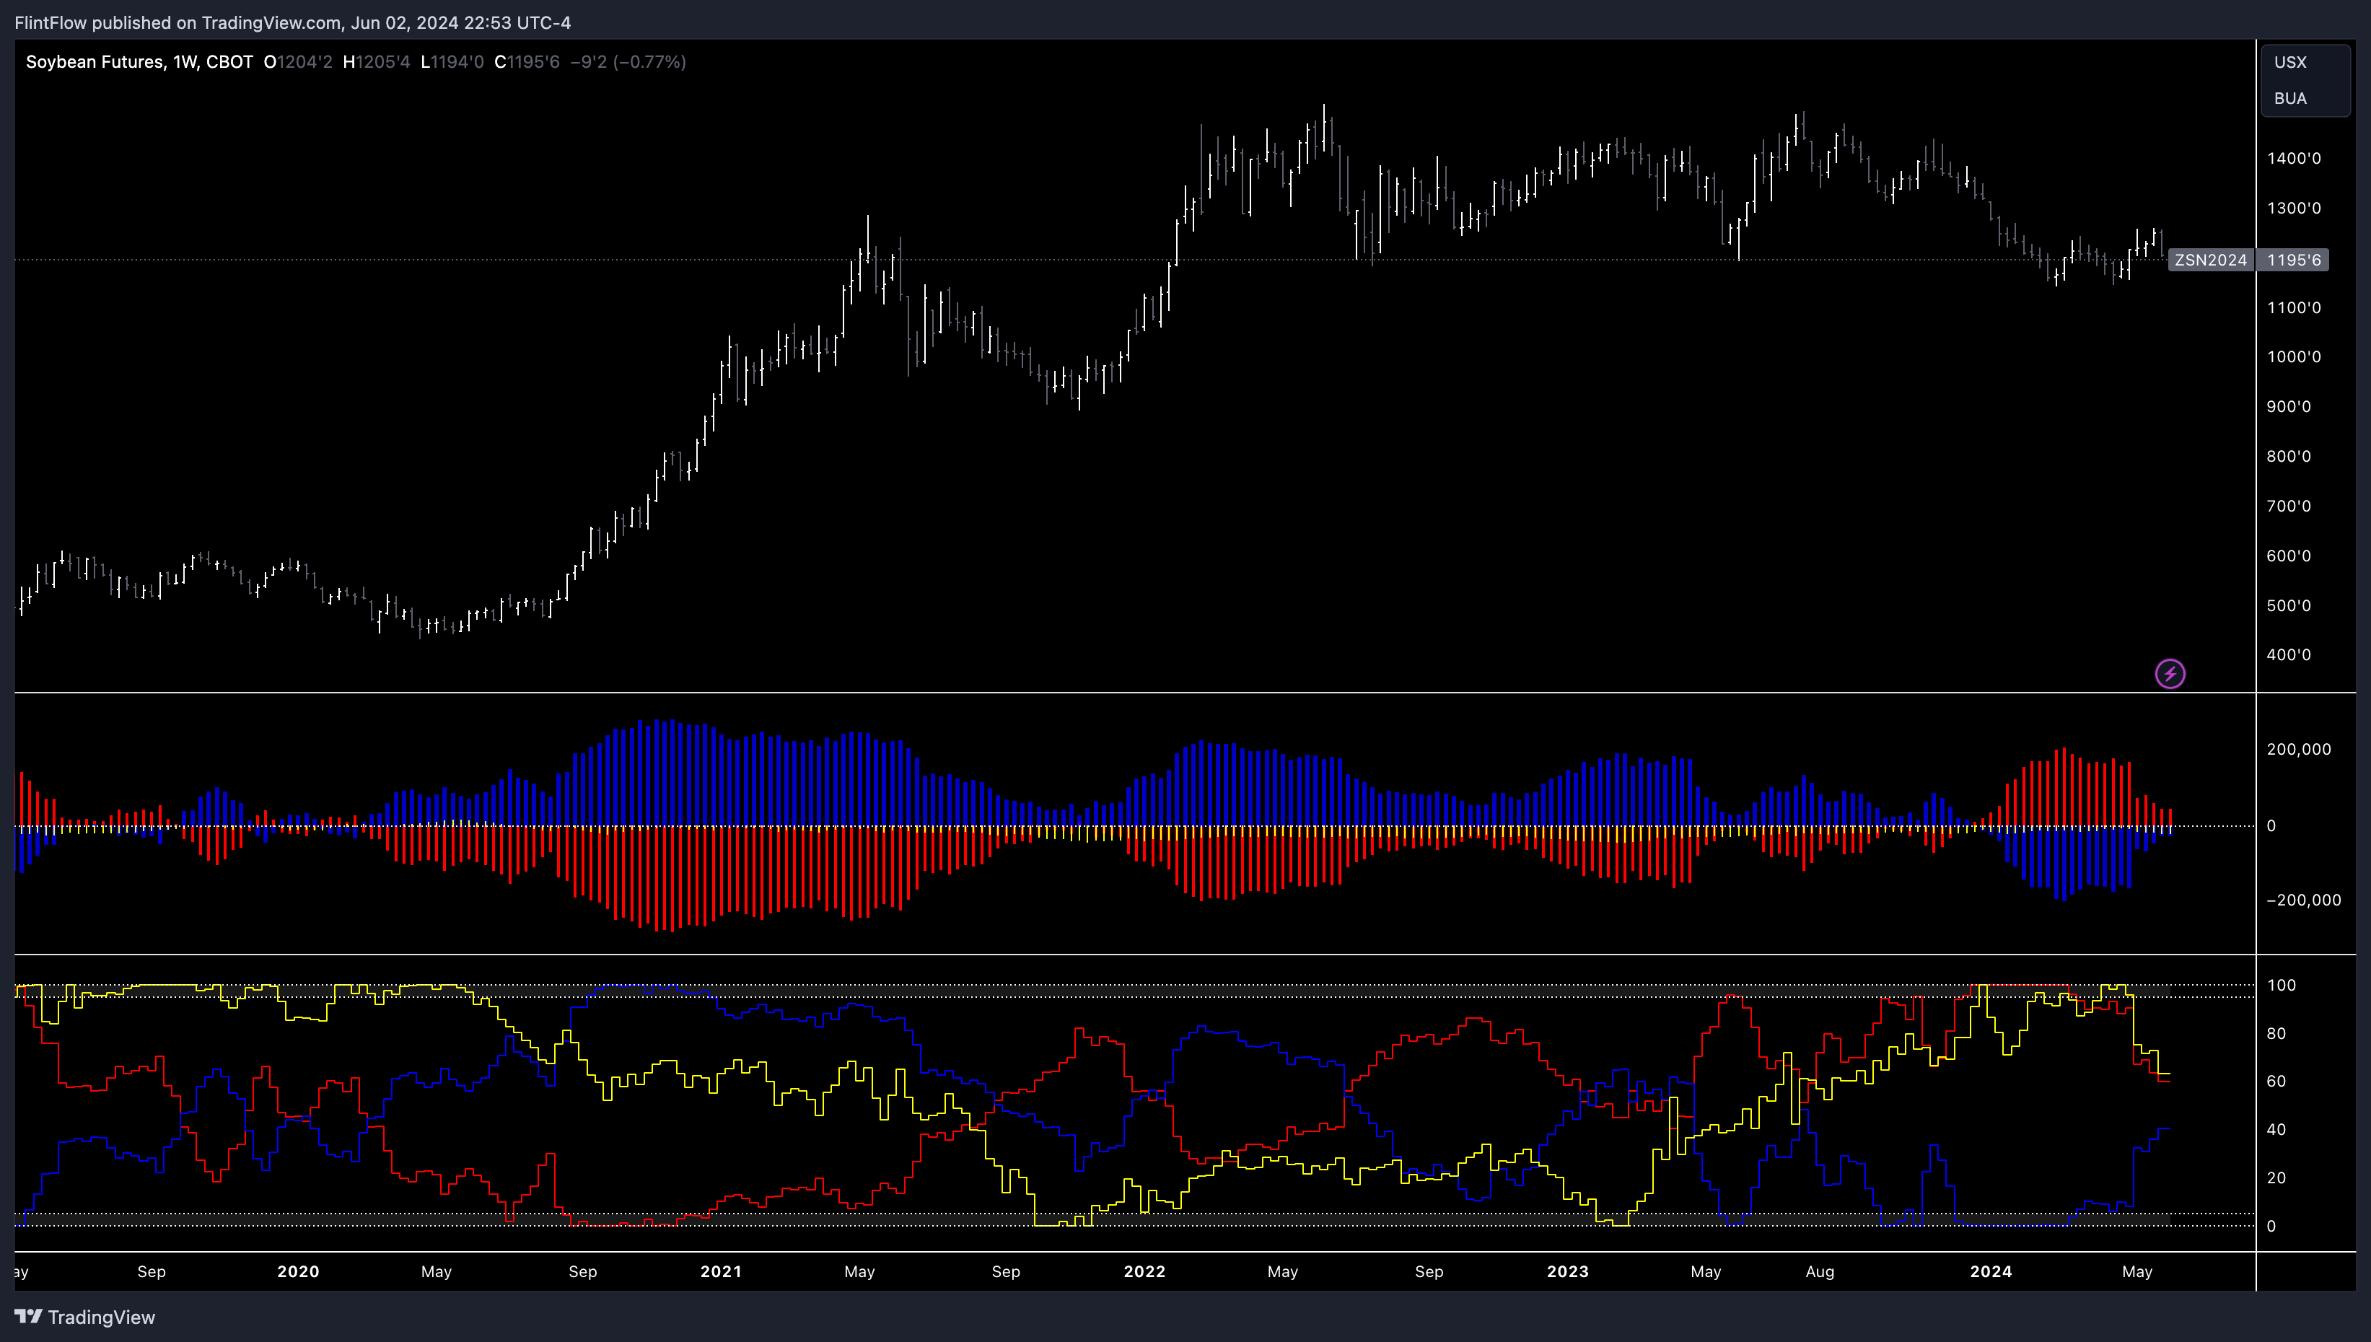Image resolution: width=2371 pixels, height=1342 pixels.
Task: Click the closing price value C1195'6
Action: coord(527,62)
